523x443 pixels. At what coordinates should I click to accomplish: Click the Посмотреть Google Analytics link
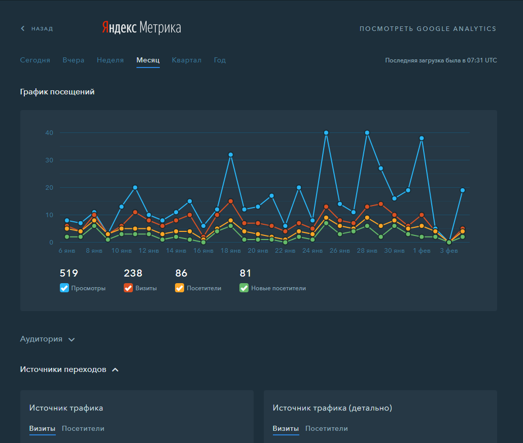tap(428, 29)
